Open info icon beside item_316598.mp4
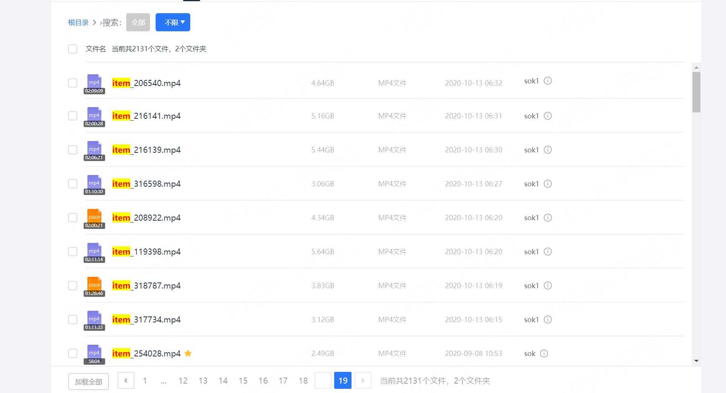 pyautogui.click(x=548, y=184)
